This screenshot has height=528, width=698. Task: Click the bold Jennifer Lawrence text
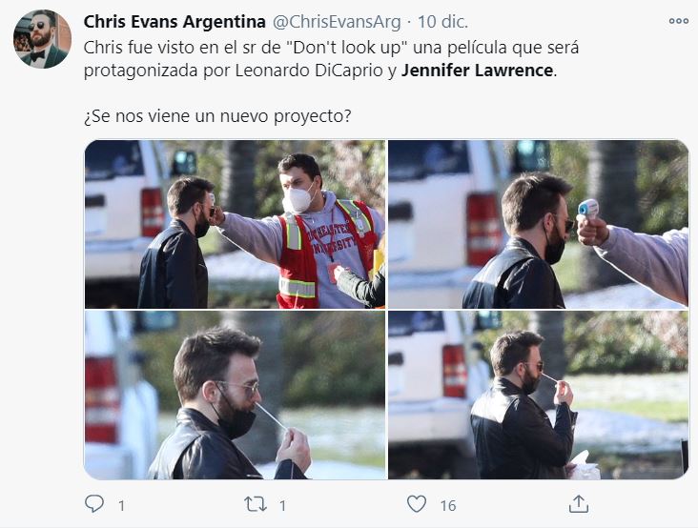click(477, 71)
